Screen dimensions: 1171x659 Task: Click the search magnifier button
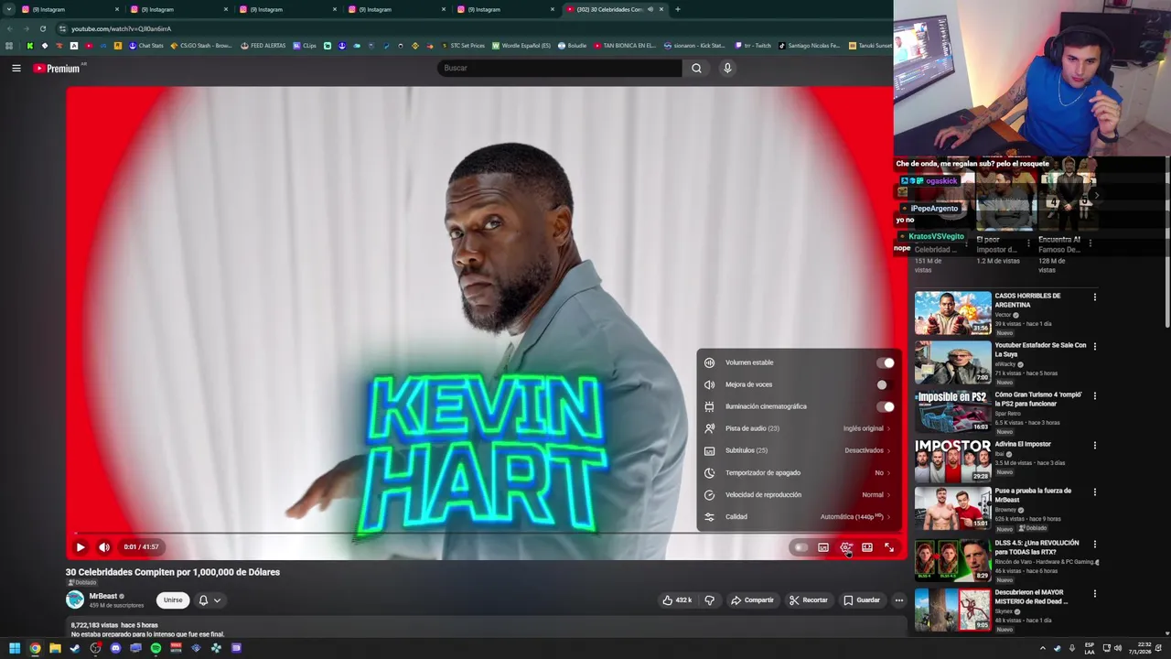(x=696, y=68)
